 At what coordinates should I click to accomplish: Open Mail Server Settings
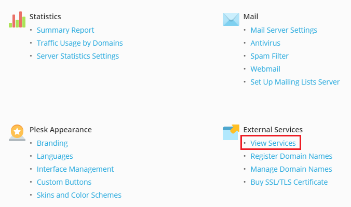(x=283, y=30)
